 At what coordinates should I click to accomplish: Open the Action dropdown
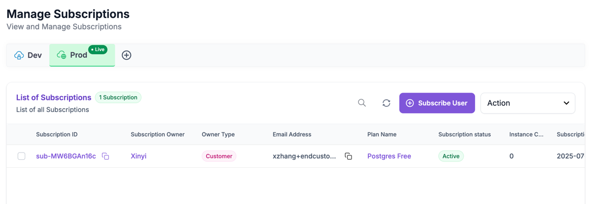pos(528,103)
